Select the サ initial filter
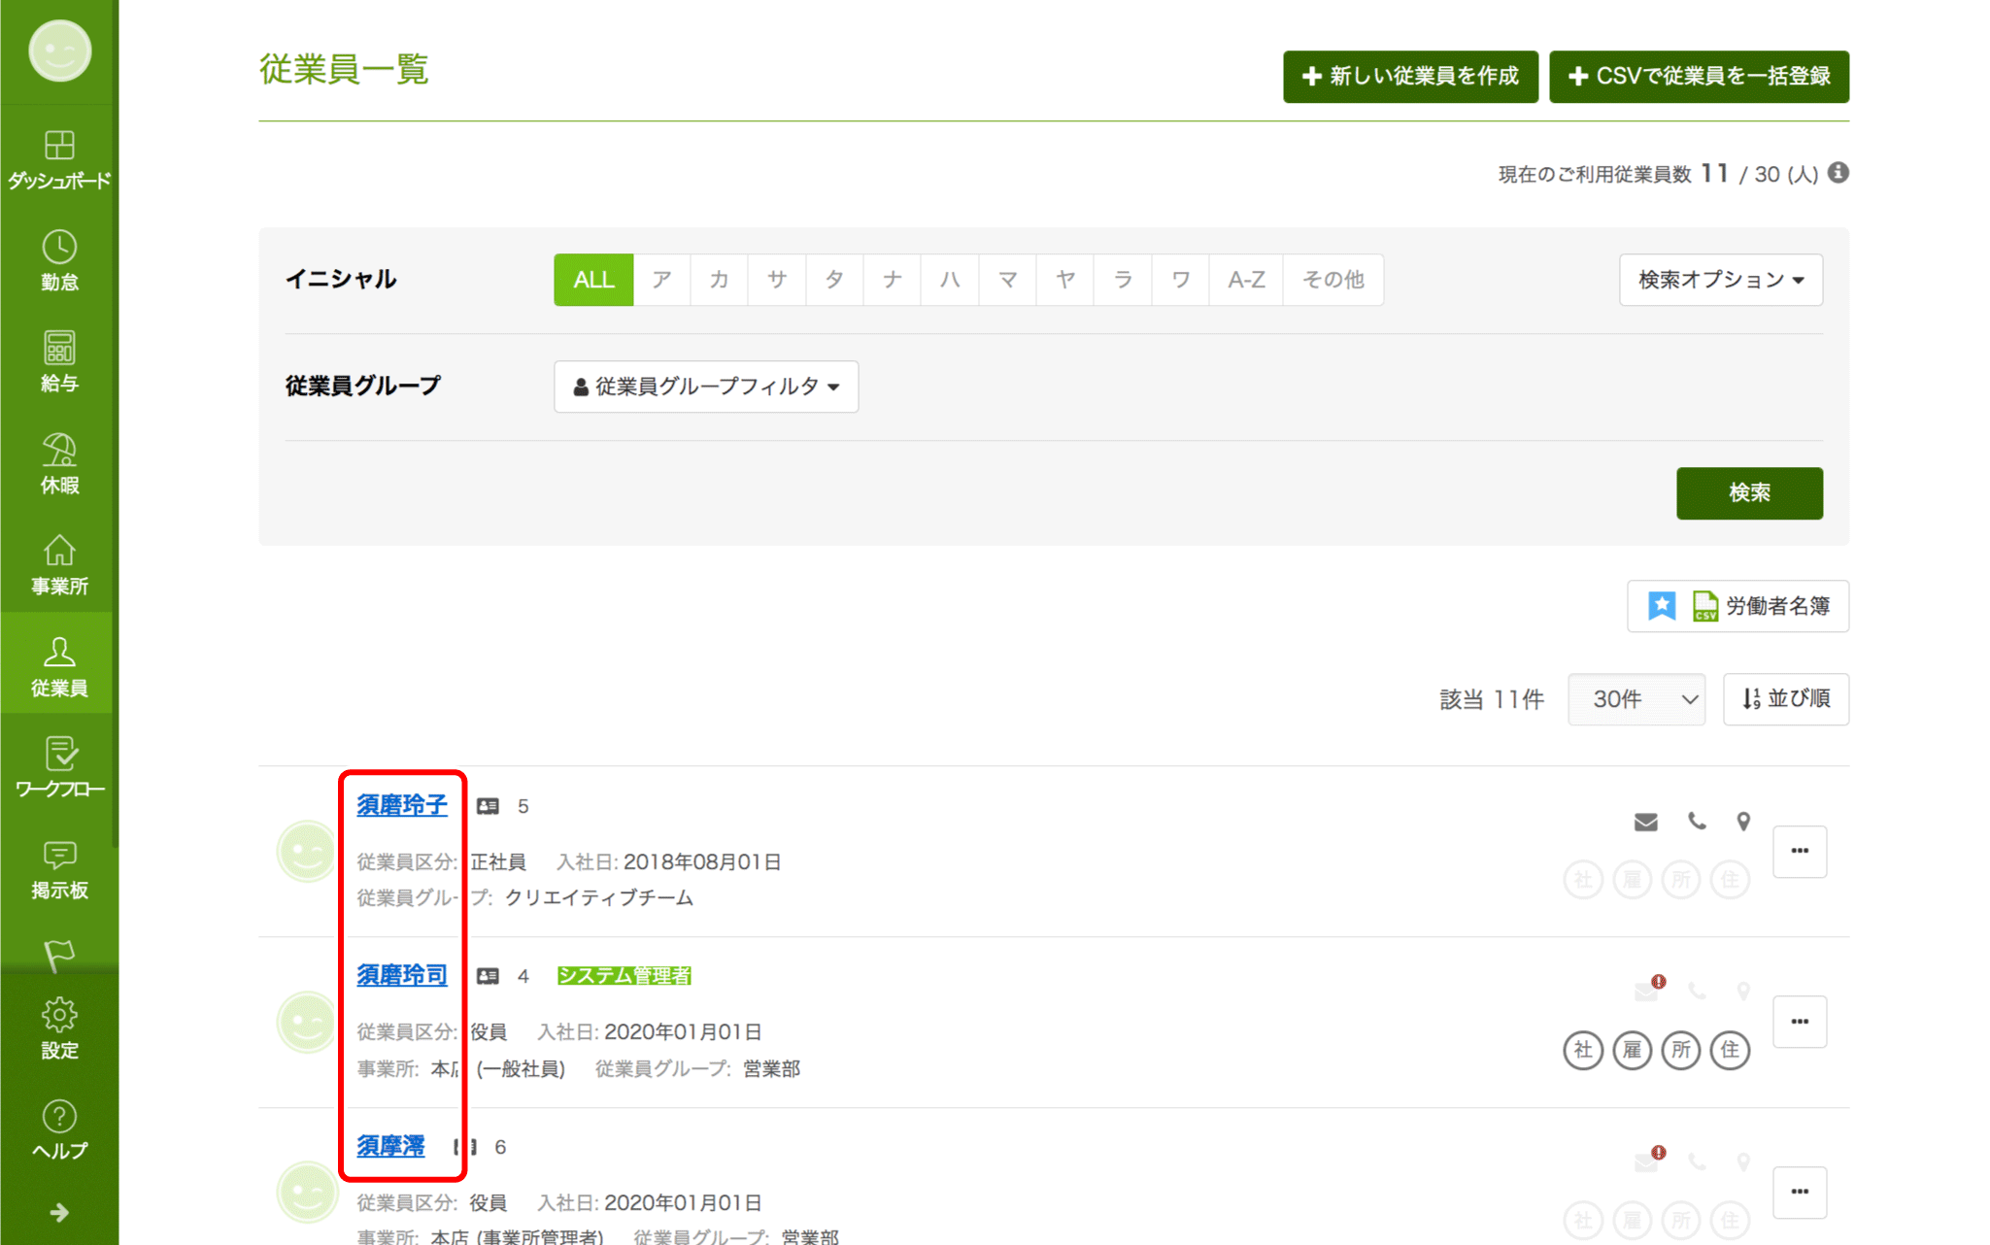 776,280
